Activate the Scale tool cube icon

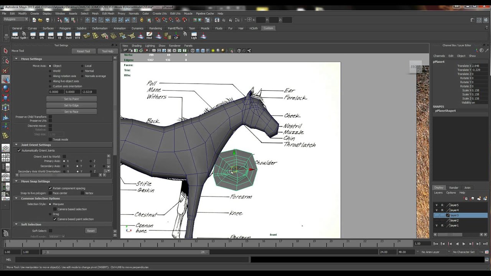6,98
